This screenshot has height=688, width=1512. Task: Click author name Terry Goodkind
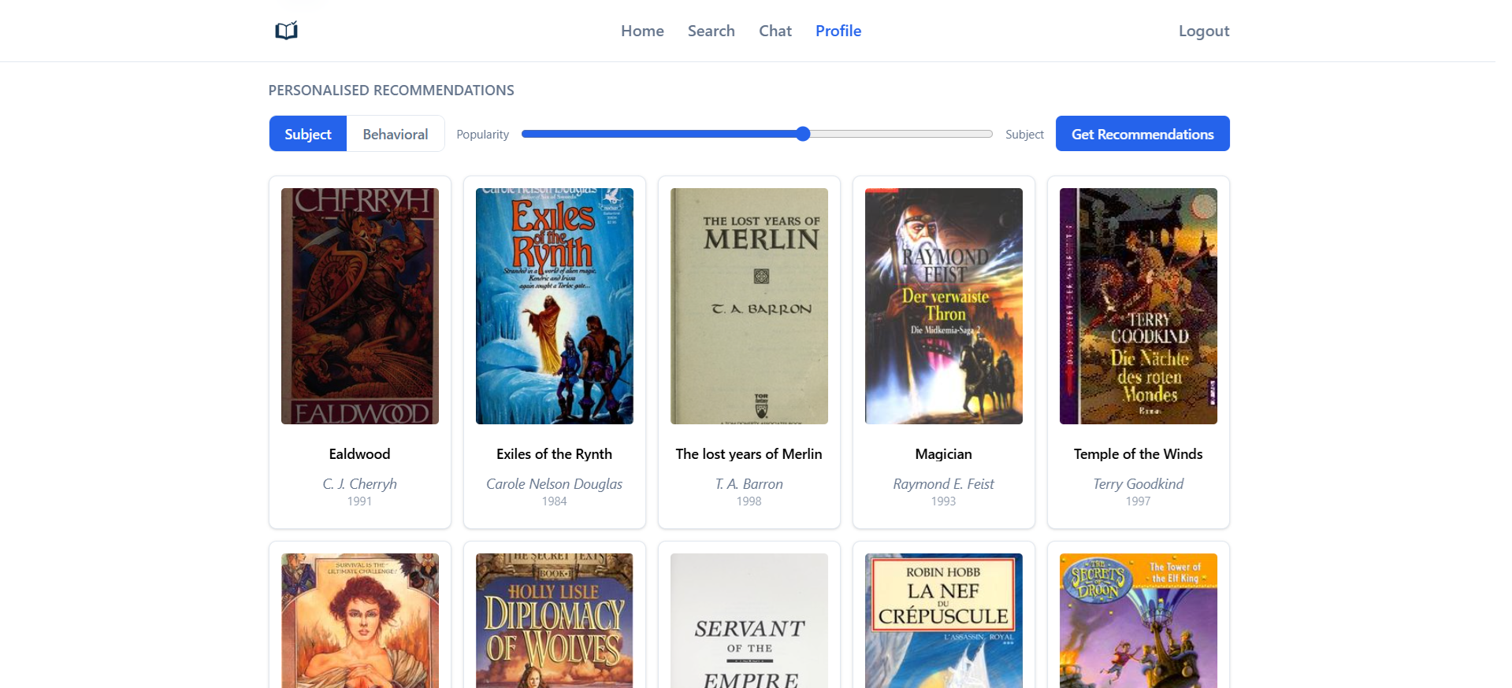pyautogui.click(x=1139, y=484)
